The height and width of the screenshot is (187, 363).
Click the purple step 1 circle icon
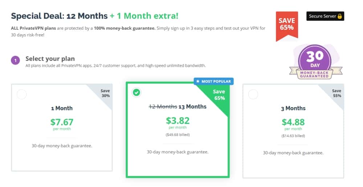pyautogui.click(x=16, y=61)
